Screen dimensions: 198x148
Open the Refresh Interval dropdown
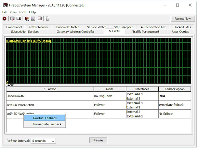(x=43, y=141)
